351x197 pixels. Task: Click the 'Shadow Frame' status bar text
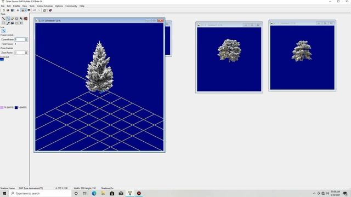[8, 188]
